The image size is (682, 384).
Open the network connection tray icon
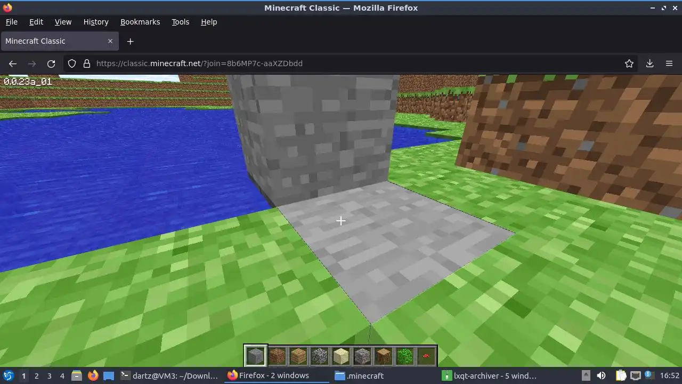635,375
